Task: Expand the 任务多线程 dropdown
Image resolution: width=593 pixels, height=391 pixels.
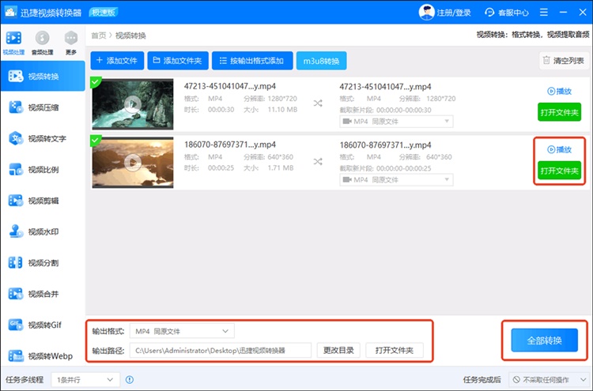Action: click(x=85, y=380)
